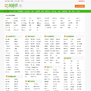The width and height of the screenshot is (91, 91).
Task: Click the green B2B section title
Action: point(69,58)
